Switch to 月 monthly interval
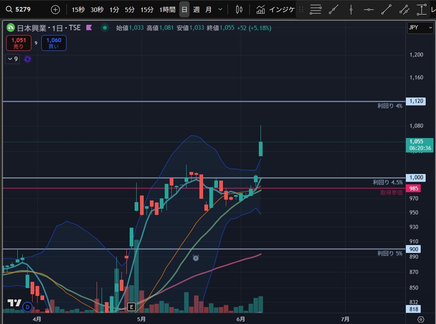Image resolution: width=436 pixels, height=324 pixels. (208, 10)
